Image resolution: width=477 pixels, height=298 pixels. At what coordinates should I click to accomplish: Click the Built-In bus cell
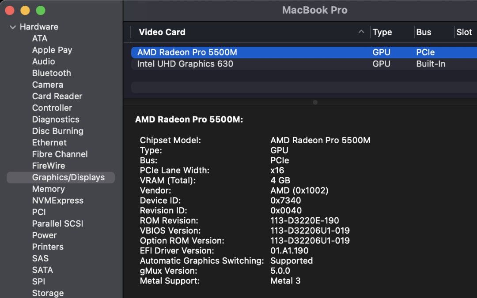431,64
